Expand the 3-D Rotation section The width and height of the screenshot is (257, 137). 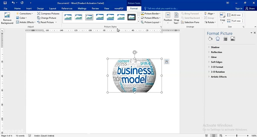click(x=218, y=72)
